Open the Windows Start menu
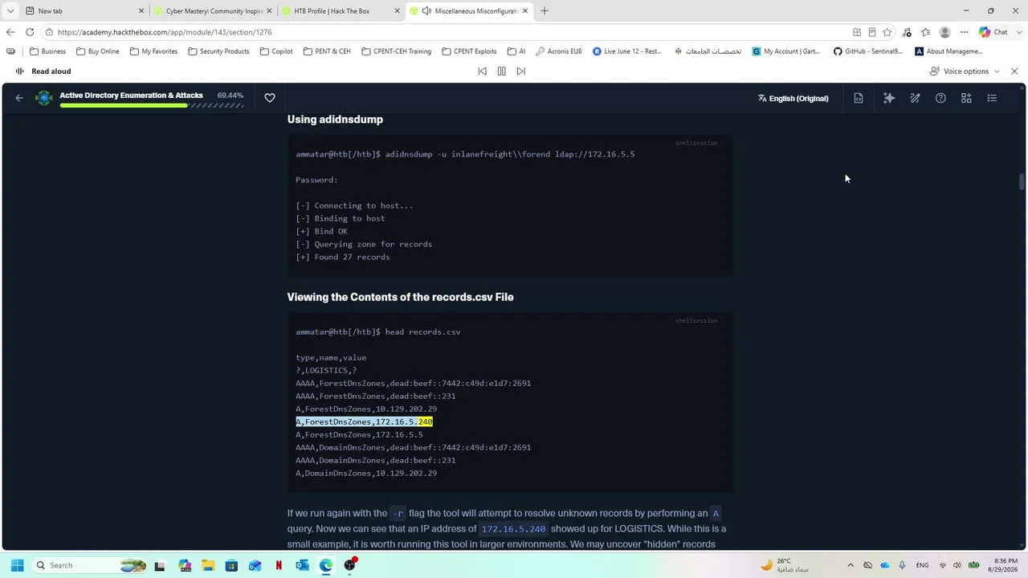The height and width of the screenshot is (578, 1028). (x=17, y=565)
